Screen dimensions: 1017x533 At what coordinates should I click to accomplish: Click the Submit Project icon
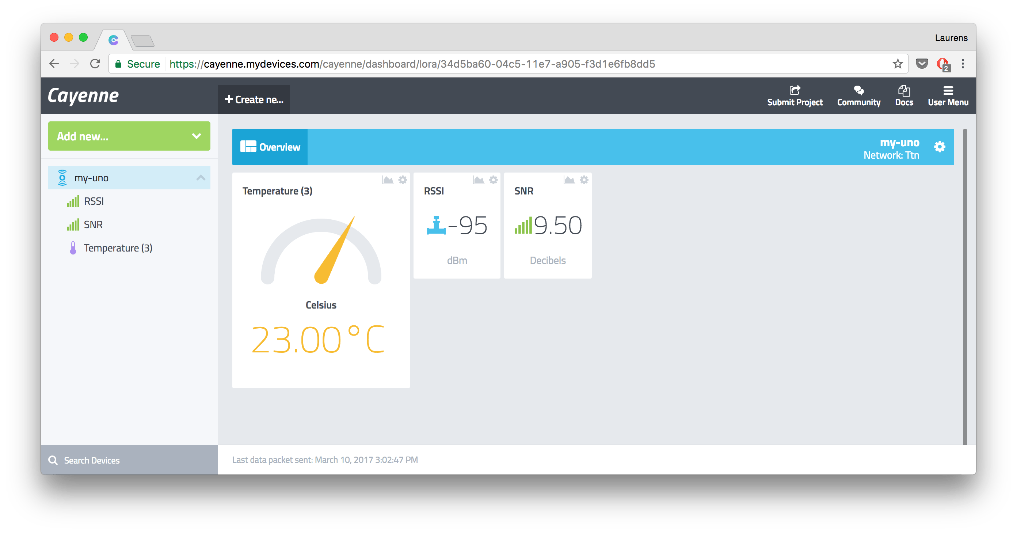pos(794,91)
